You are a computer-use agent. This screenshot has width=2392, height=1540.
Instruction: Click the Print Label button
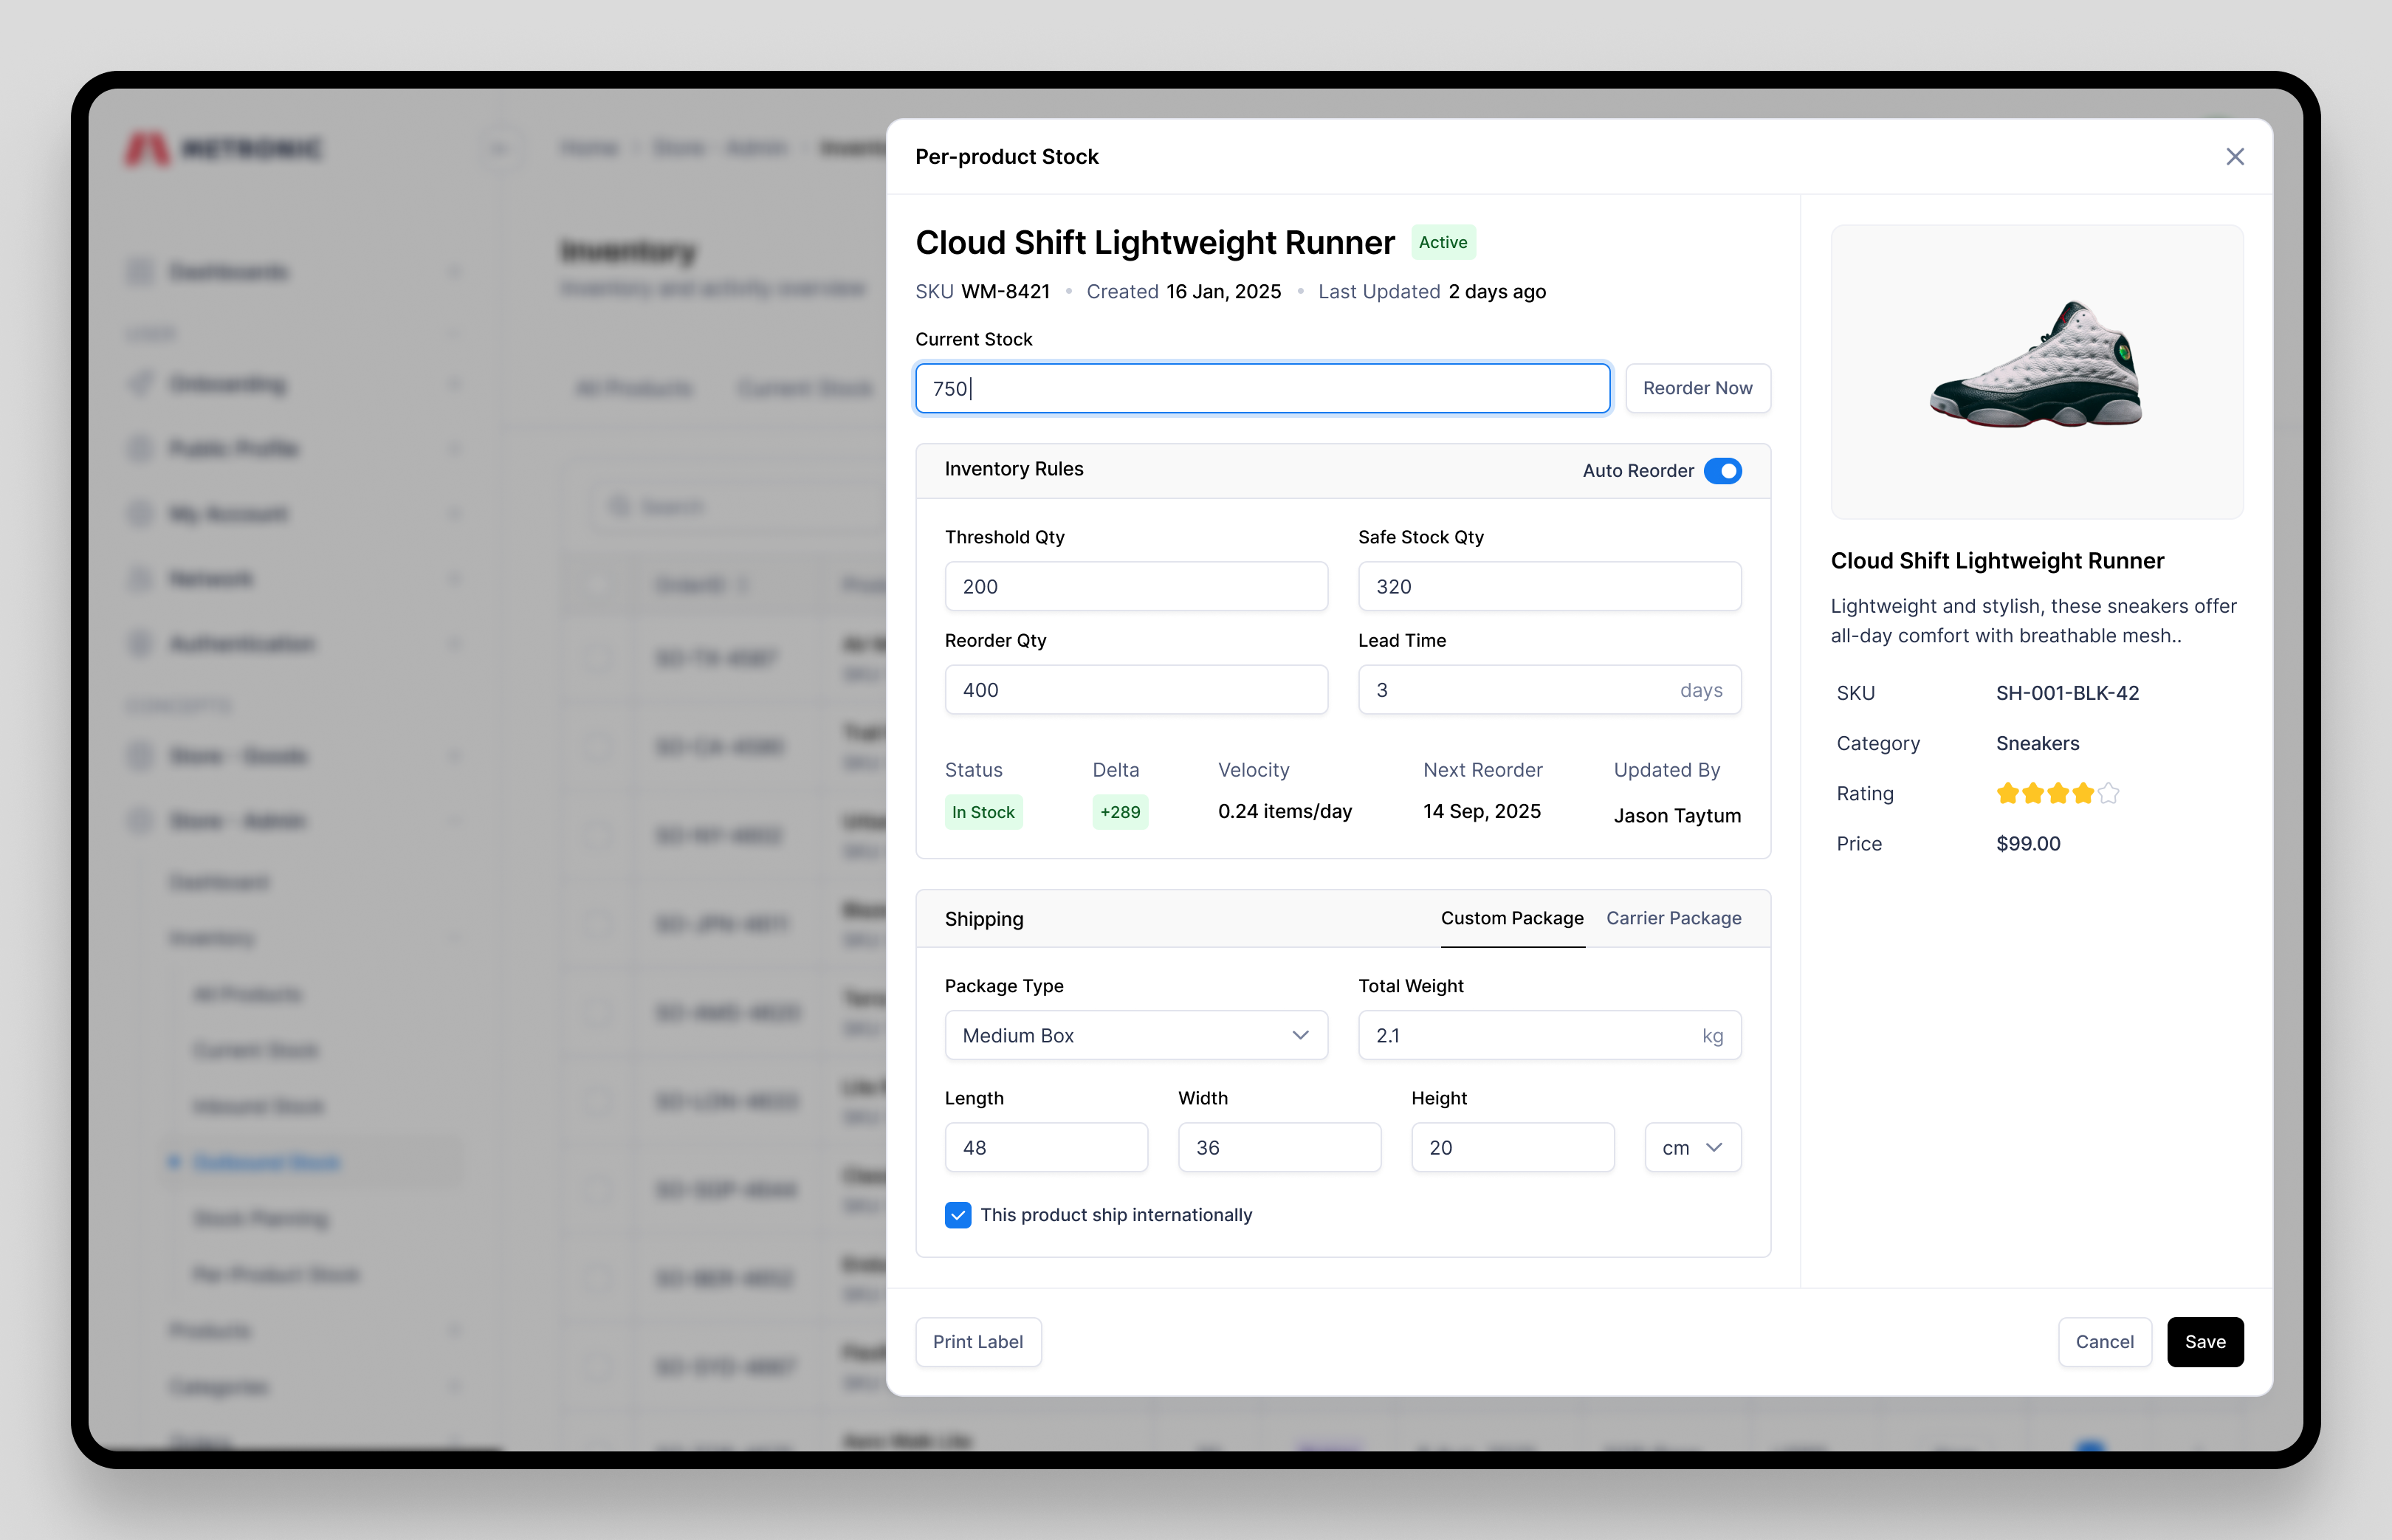click(x=977, y=1342)
